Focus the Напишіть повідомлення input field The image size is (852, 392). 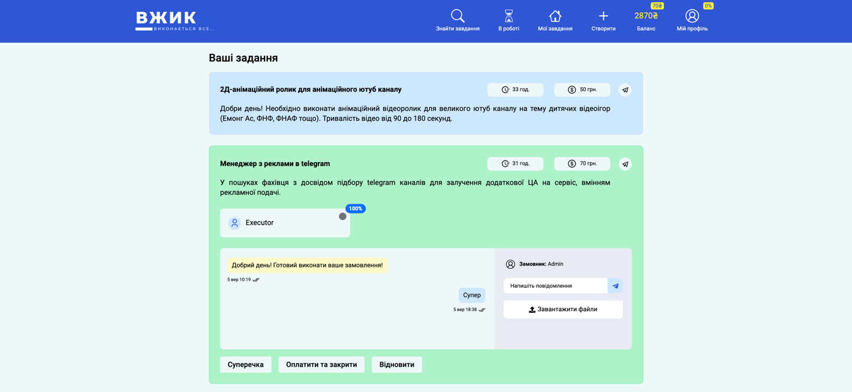[555, 286]
